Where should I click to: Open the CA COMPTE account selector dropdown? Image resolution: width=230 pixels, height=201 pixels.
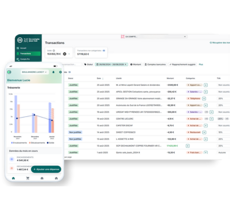point(154,36)
